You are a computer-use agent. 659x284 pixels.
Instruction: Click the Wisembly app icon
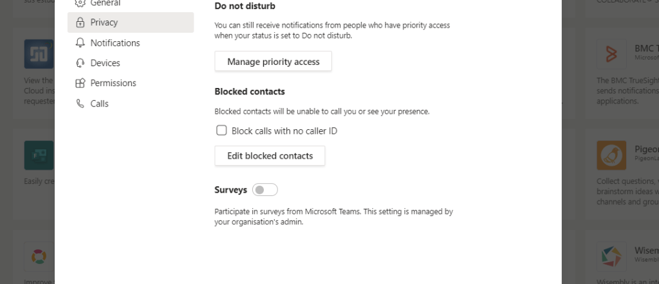(611, 256)
